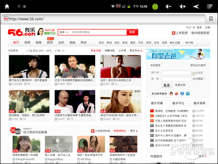Focus the username input field

pyautogui.click(x=176, y=73)
